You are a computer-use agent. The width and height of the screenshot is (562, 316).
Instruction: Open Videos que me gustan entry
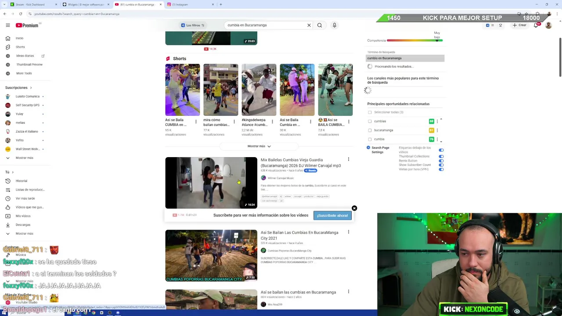point(29,207)
